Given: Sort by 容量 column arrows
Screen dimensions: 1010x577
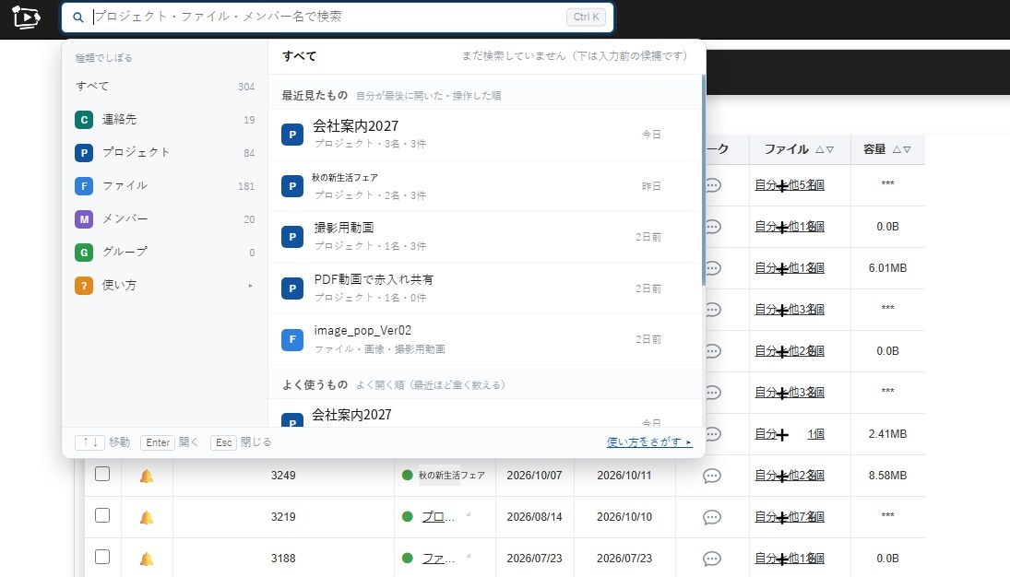Looking at the screenshot, I should pos(902,149).
